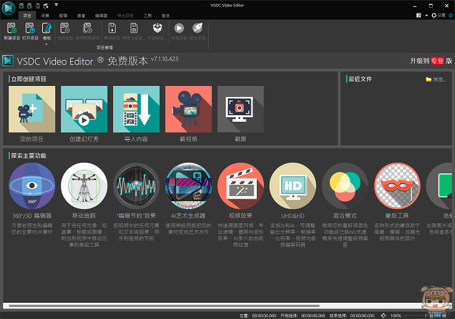Screen dimensions: 455x319
Task: Click the VSDC round logo application button
Action: [x=8, y=8]
